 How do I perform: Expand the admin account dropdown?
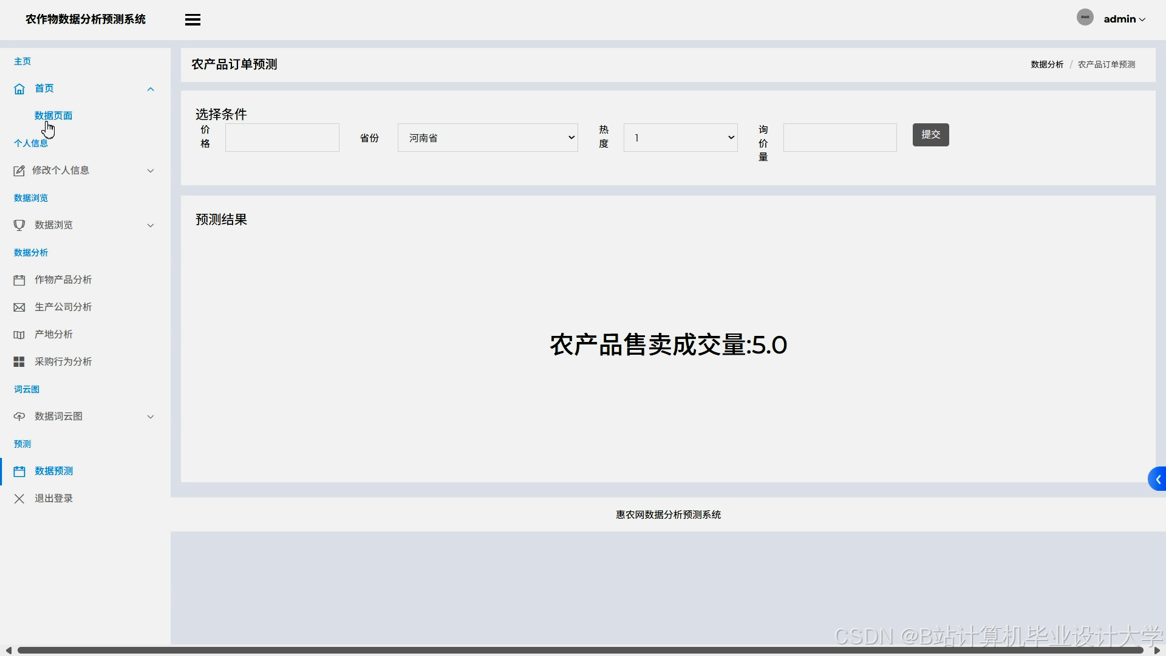tap(1123, 19)
